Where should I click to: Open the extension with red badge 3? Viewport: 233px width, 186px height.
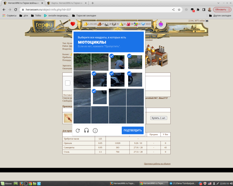[x=192, y=10]
